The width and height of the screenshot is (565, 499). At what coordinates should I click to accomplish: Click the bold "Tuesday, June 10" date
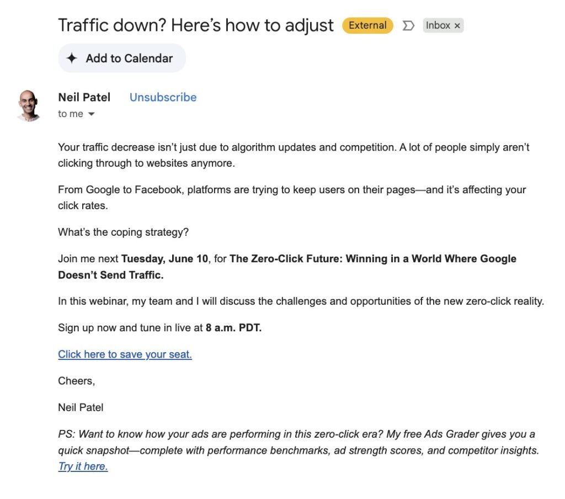coord(165,258)
